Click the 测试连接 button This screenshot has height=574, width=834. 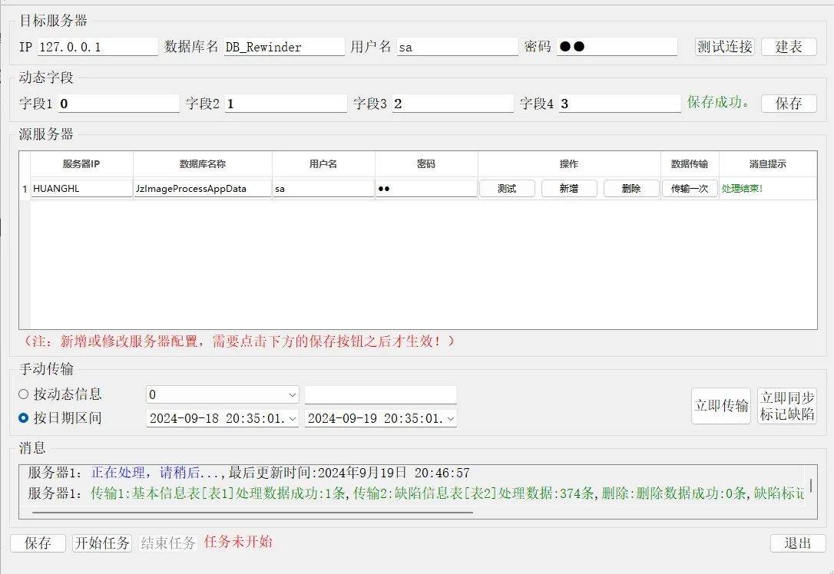(x=724, y=47)
